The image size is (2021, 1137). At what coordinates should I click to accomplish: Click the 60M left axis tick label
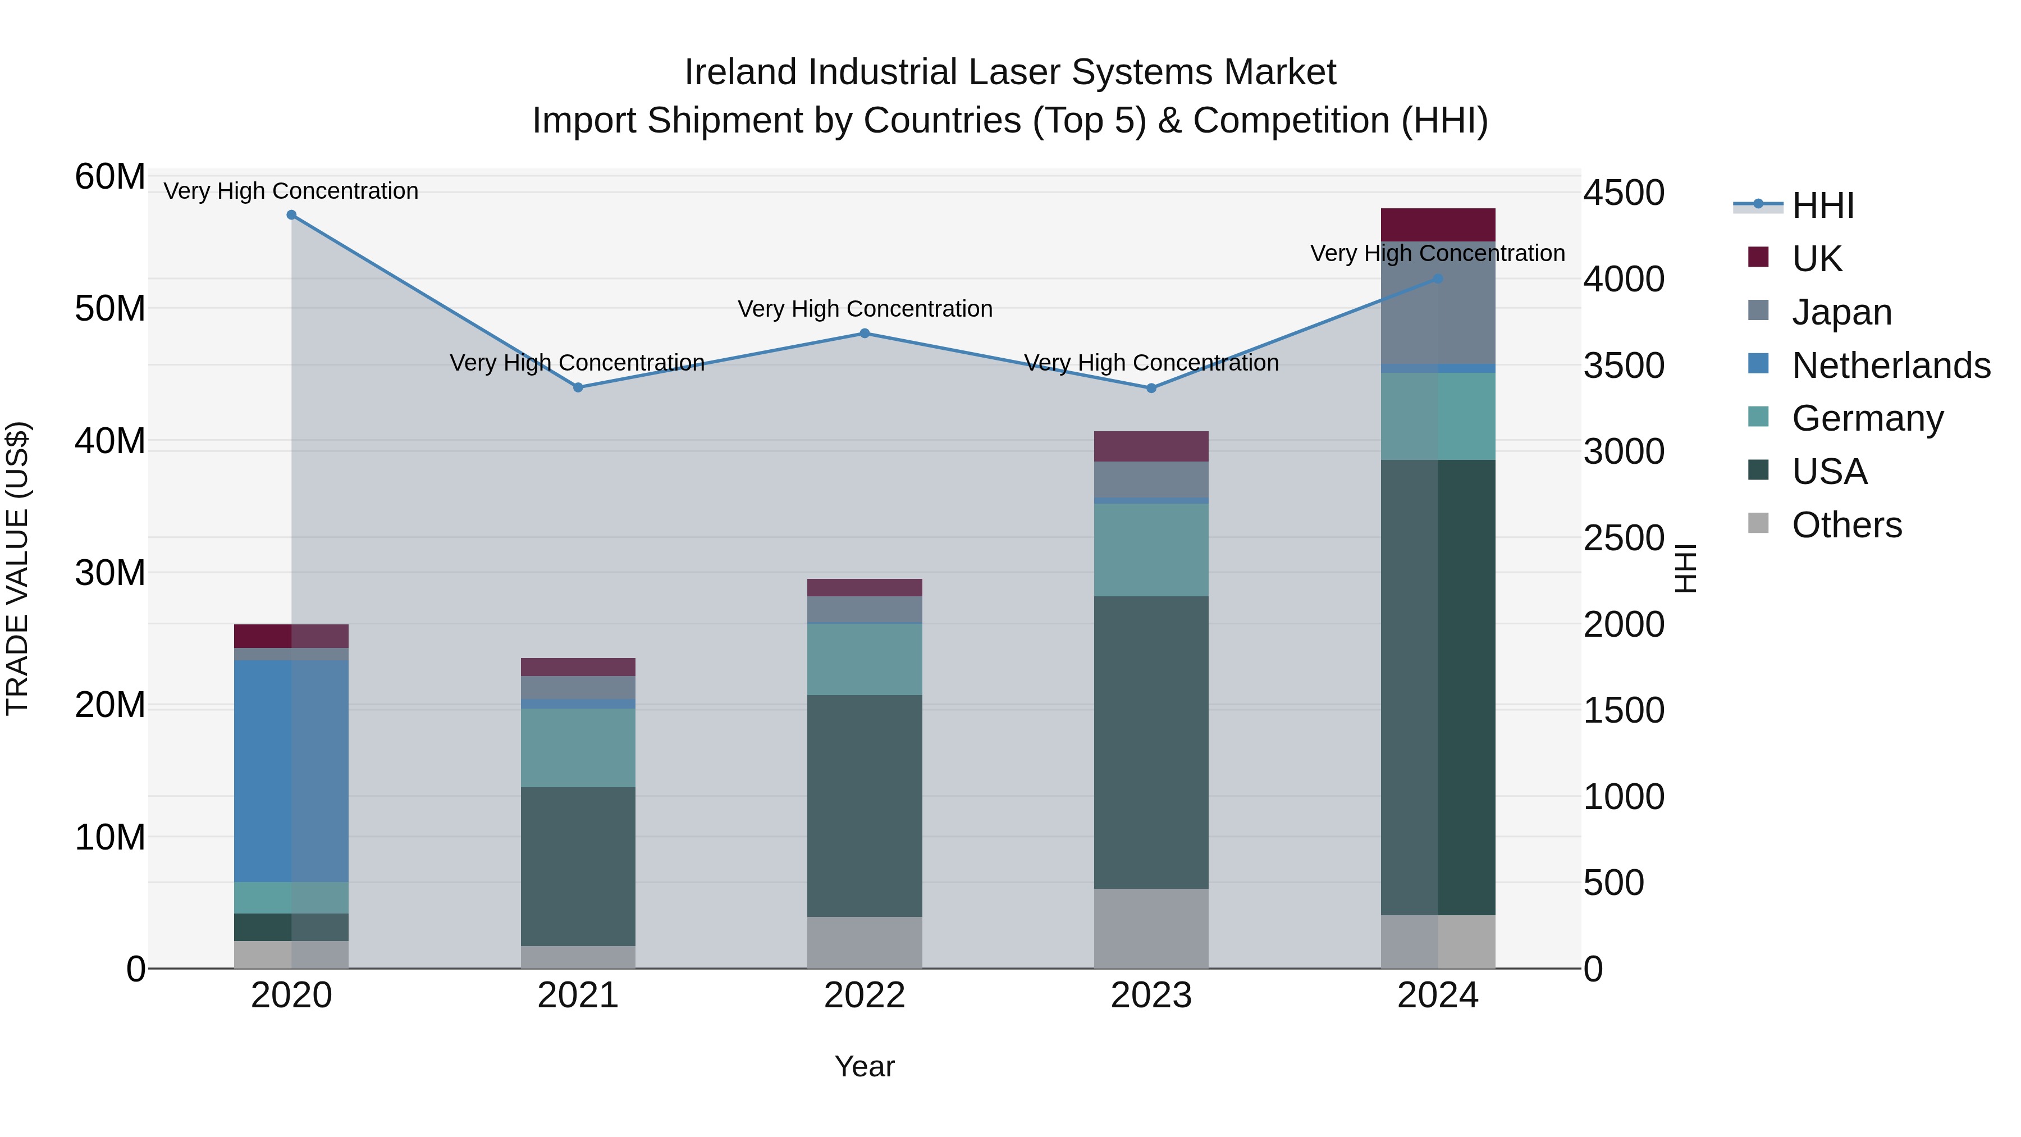pyautogui.click(x=110, y=176)
